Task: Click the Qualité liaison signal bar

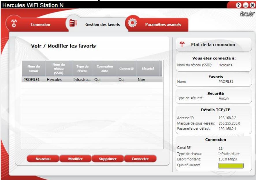Action: pyautogui.click(x=231, y=166)
